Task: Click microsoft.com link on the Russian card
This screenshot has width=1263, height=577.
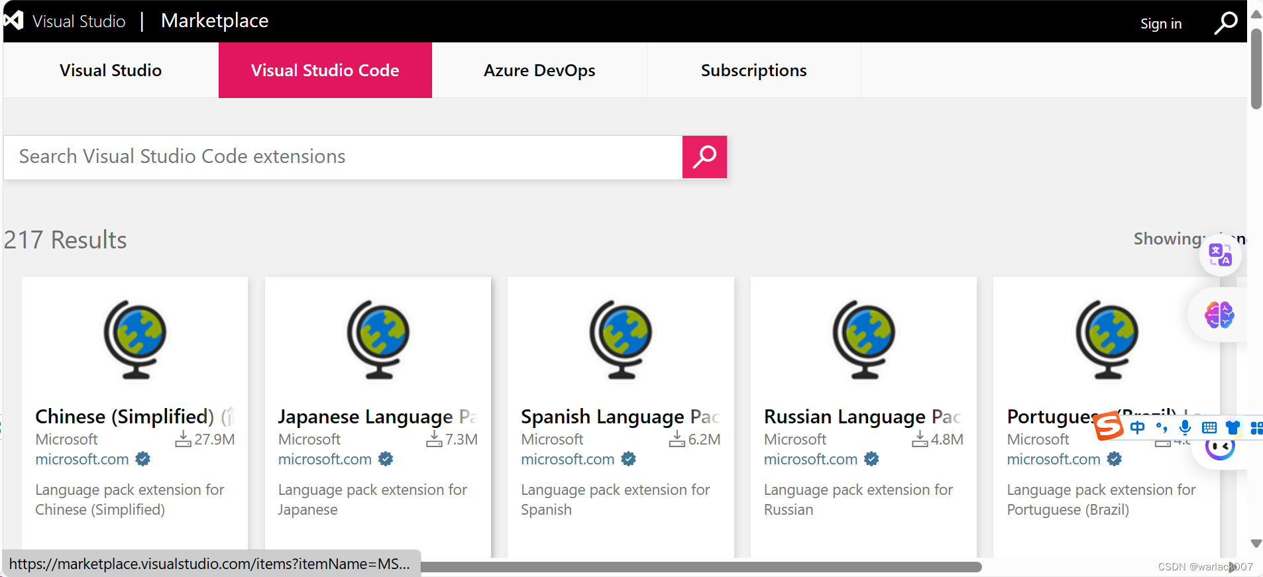Action: coord(810,459)
